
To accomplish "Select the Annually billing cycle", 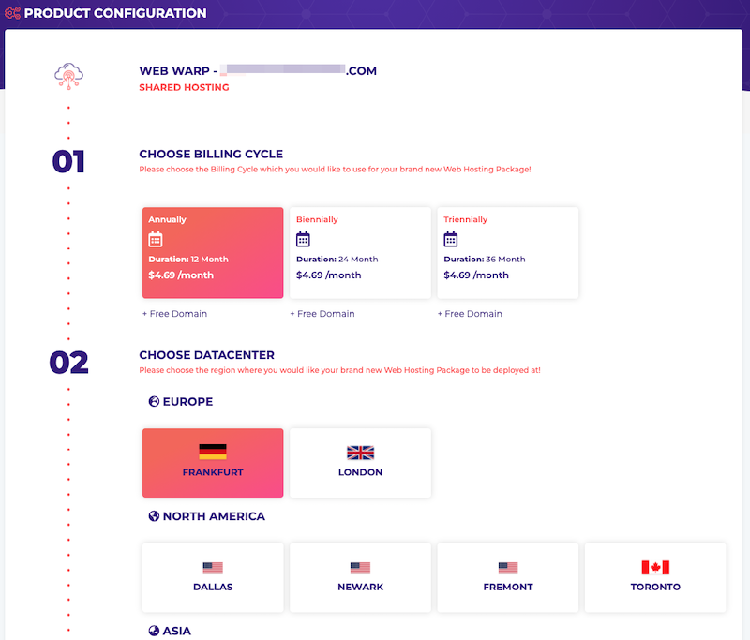I will [x=213, y=253].
